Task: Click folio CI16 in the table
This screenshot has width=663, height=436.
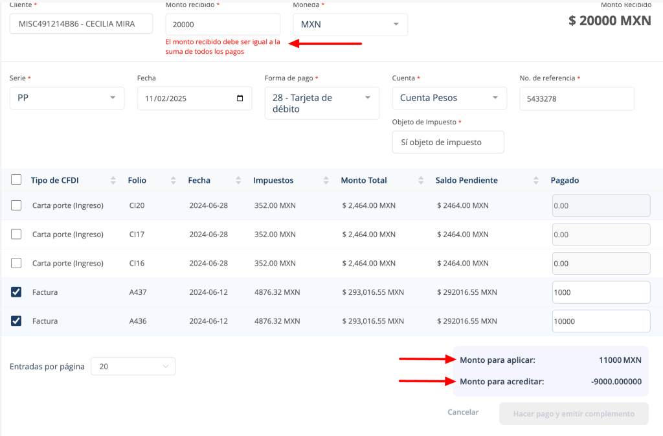Action: (137, 263)
